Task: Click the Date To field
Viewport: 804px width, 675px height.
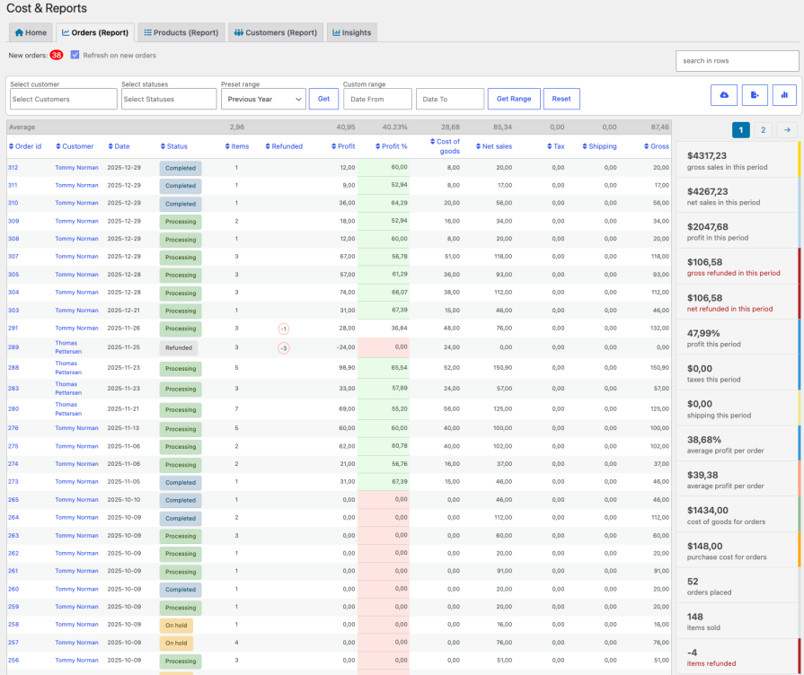Action: tap(450, 99)
